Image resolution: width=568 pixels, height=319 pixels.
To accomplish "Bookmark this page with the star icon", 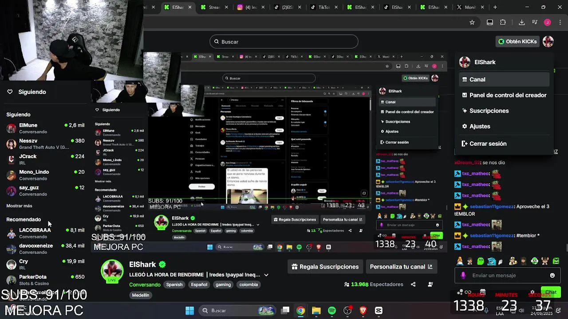I will tap(472, 23).
